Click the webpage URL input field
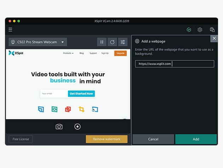 tap(175, 64)
